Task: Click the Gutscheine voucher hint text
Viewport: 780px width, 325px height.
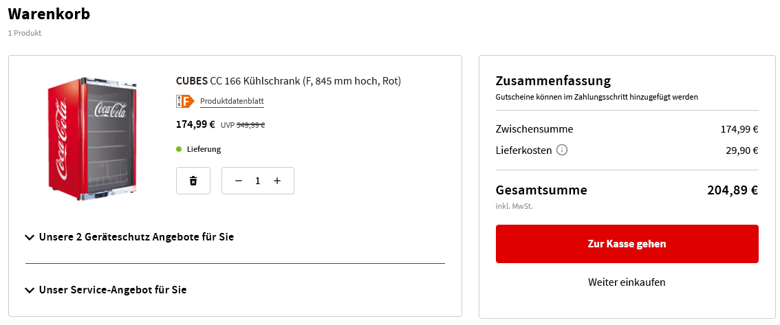Action: 596,97
